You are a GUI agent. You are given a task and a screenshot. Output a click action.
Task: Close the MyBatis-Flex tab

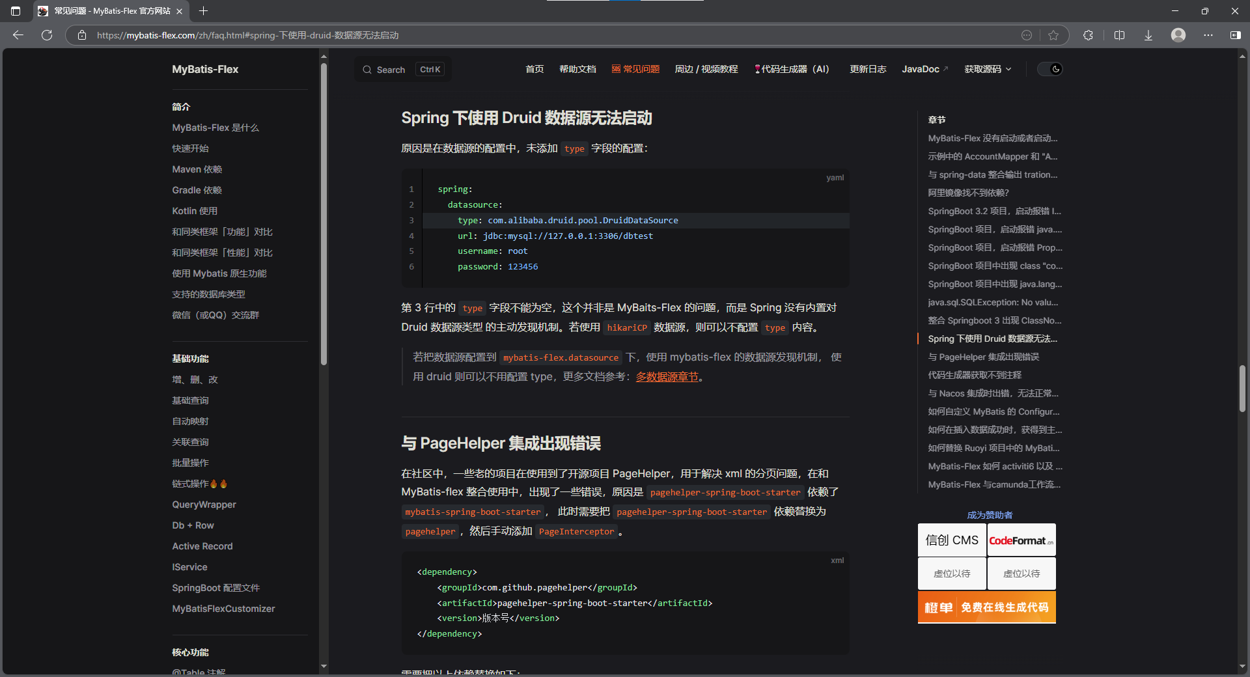[x=180, y=11]
